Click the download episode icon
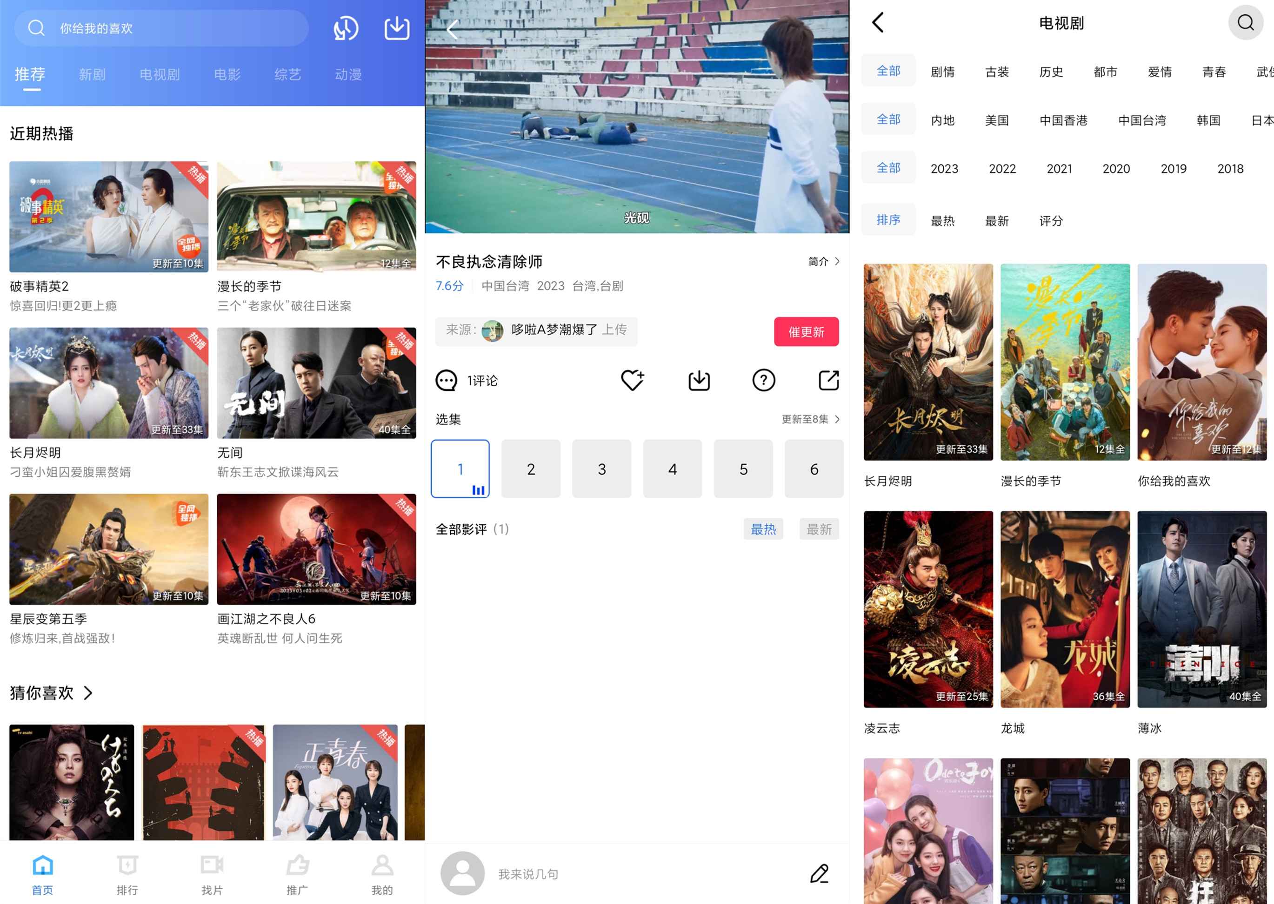1274x904 pixels. click(699, 380)
